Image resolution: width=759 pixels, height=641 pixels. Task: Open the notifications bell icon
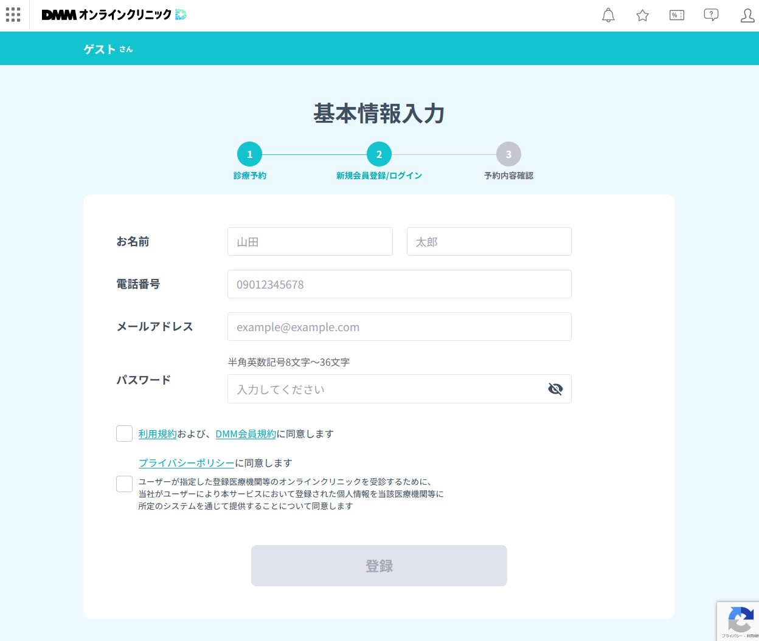pos(608,15)
